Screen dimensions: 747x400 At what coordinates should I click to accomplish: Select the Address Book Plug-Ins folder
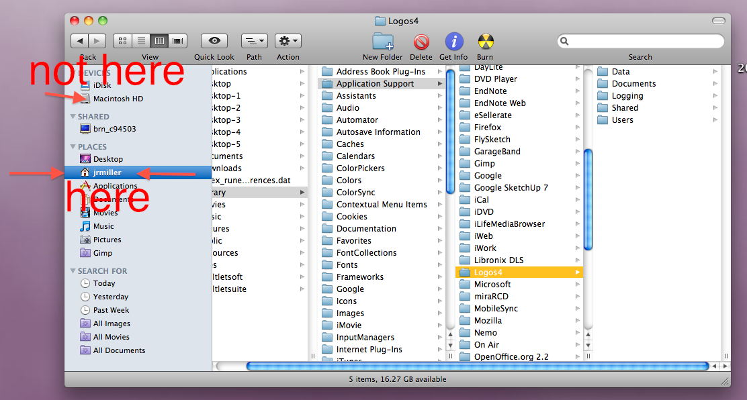tap(382, 71)
